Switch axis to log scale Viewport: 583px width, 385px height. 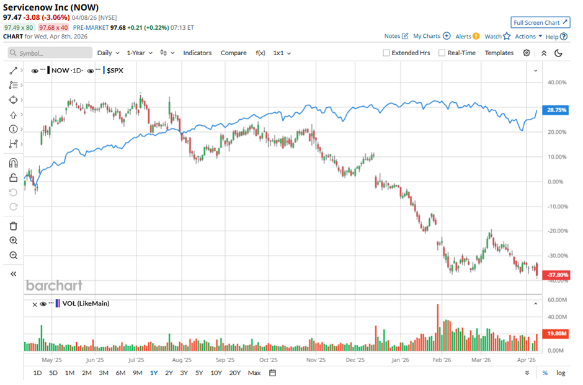click(x=561, y=373)
